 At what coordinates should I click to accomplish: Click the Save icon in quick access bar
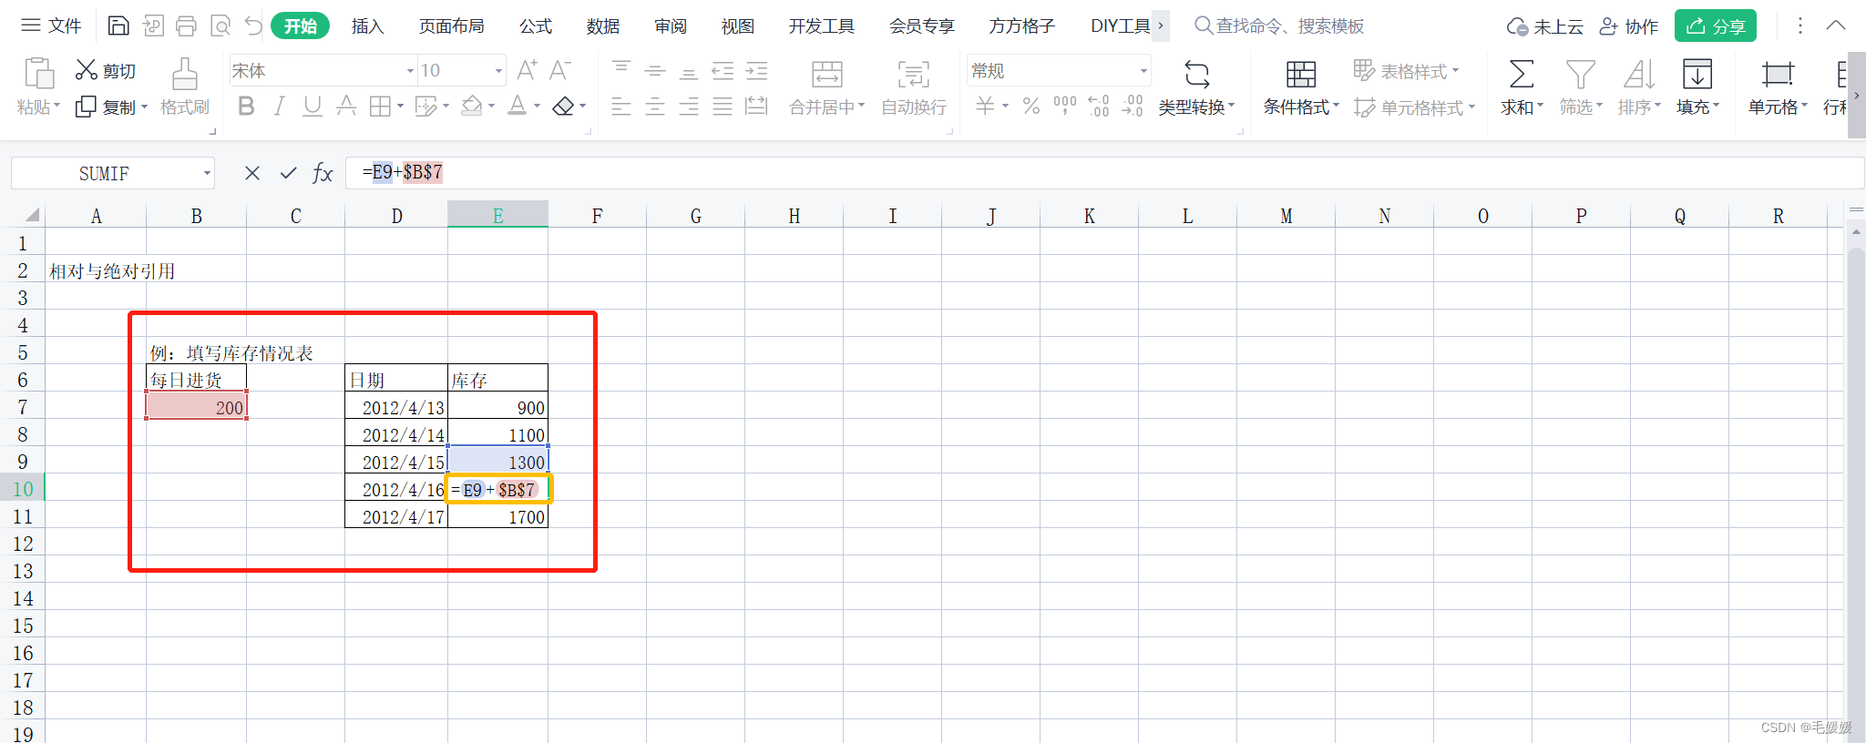[x=118, y=25]
